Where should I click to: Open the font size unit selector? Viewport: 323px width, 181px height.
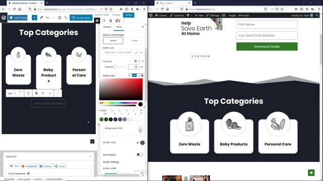pyautogui.click(x=142, y=67)
